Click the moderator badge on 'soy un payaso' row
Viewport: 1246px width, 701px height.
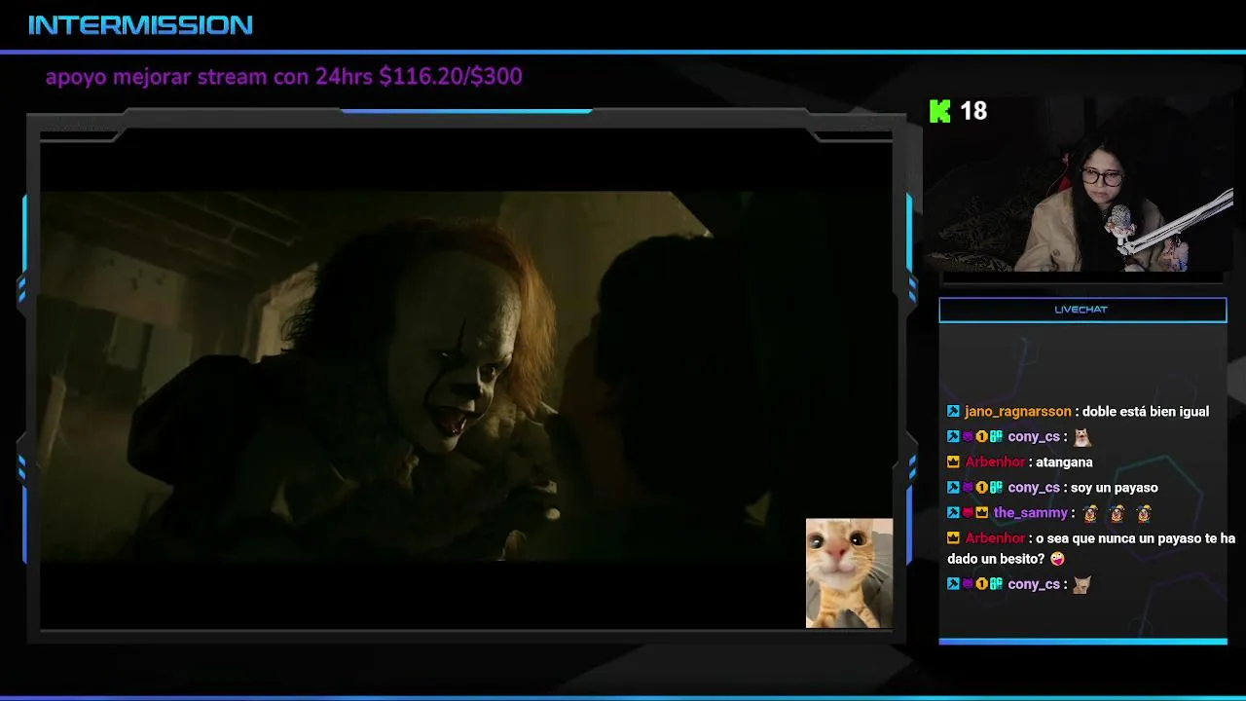pyautogui.click(x=953, y=488)
